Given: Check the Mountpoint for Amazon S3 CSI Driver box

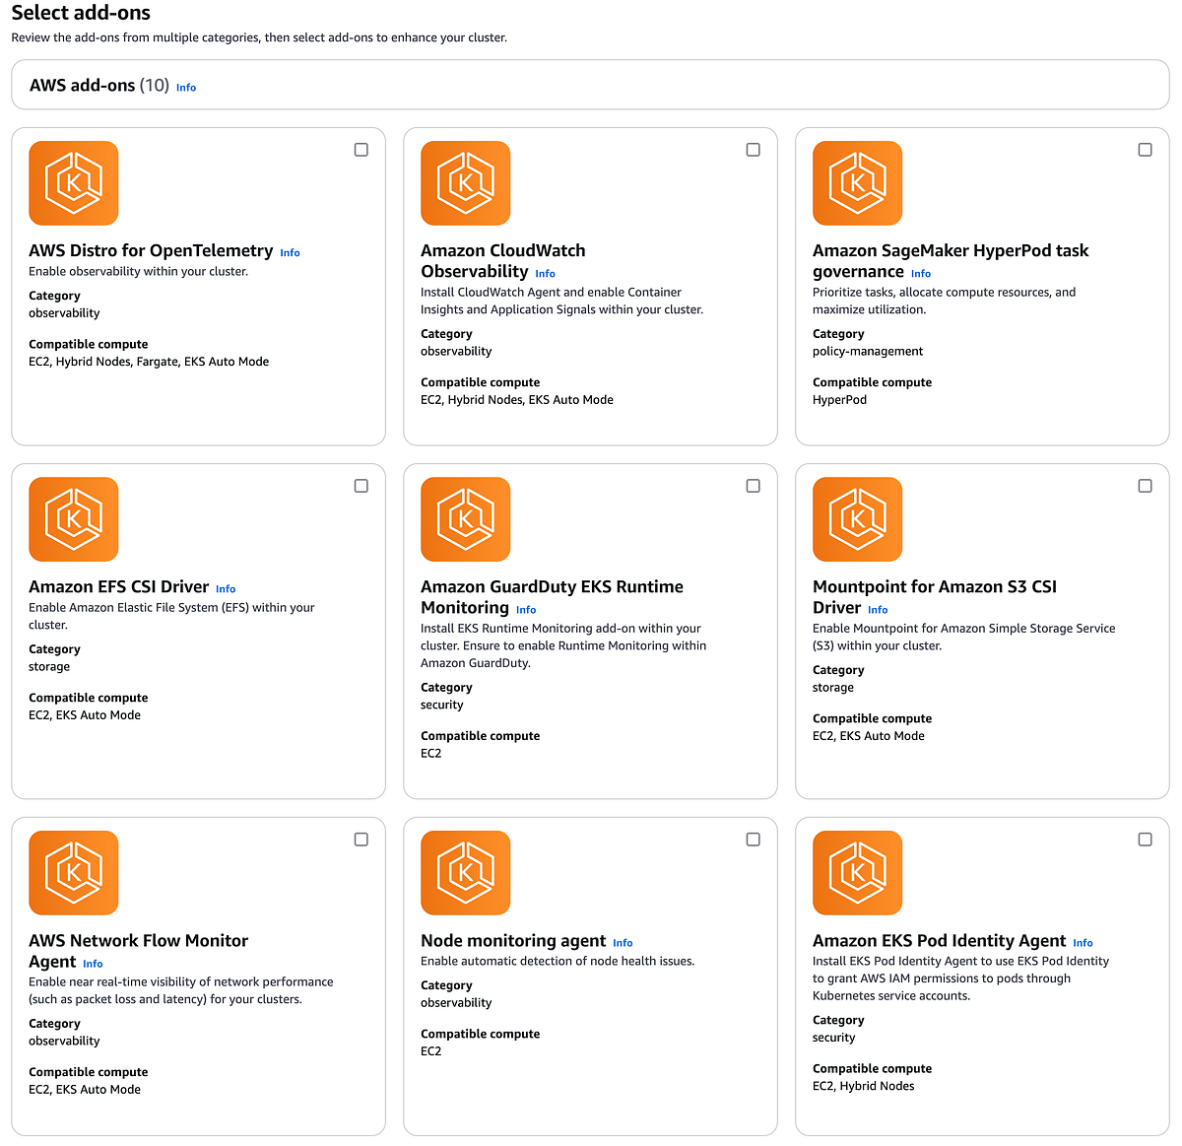Looking at the screenshot, I should coord(1145,486).
